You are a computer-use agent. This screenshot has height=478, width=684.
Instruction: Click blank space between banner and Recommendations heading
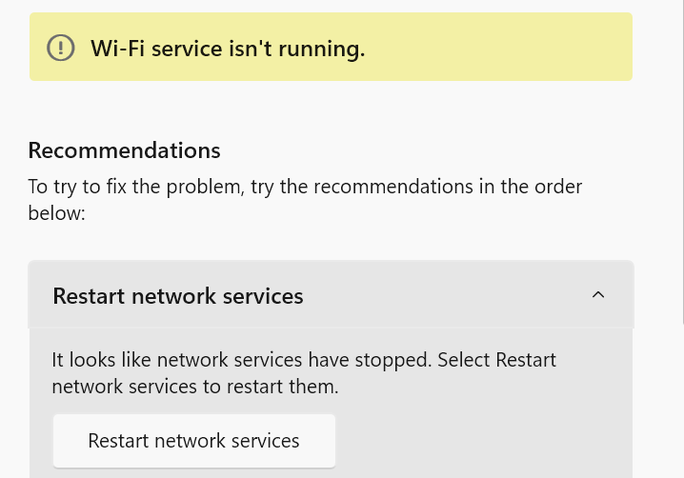pos(331,110)
